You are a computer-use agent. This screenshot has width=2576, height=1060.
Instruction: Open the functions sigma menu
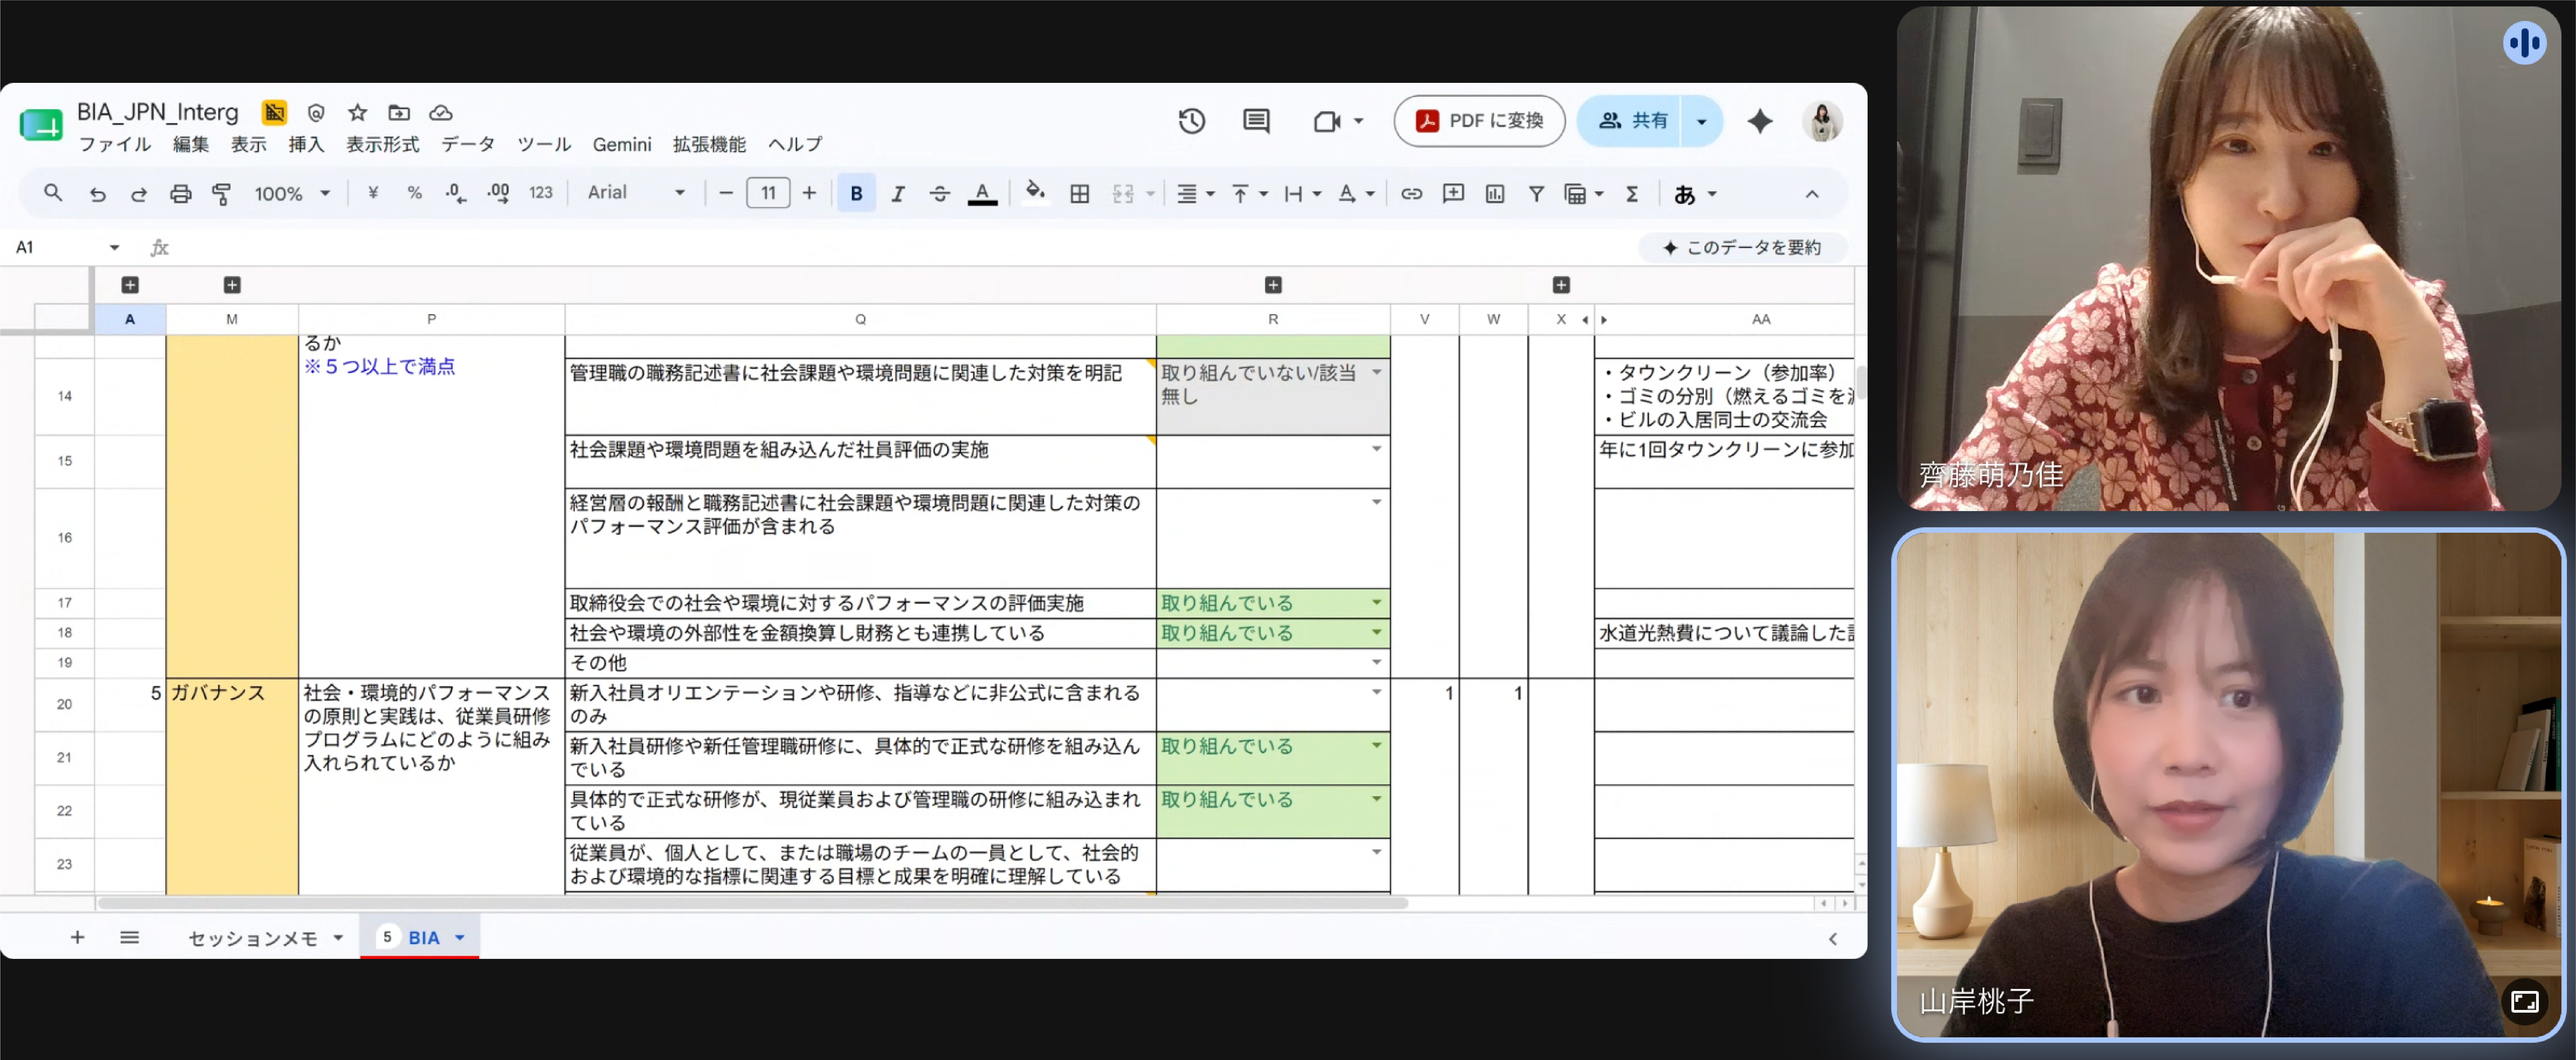click(x=1632, y=194)
